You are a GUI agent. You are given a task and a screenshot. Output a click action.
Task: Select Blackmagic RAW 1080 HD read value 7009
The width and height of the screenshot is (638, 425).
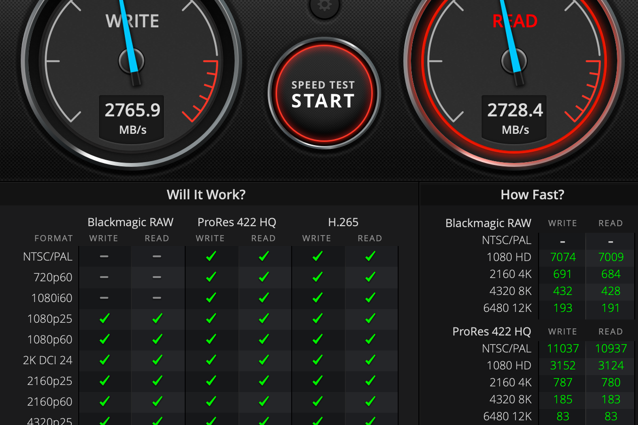611,257
